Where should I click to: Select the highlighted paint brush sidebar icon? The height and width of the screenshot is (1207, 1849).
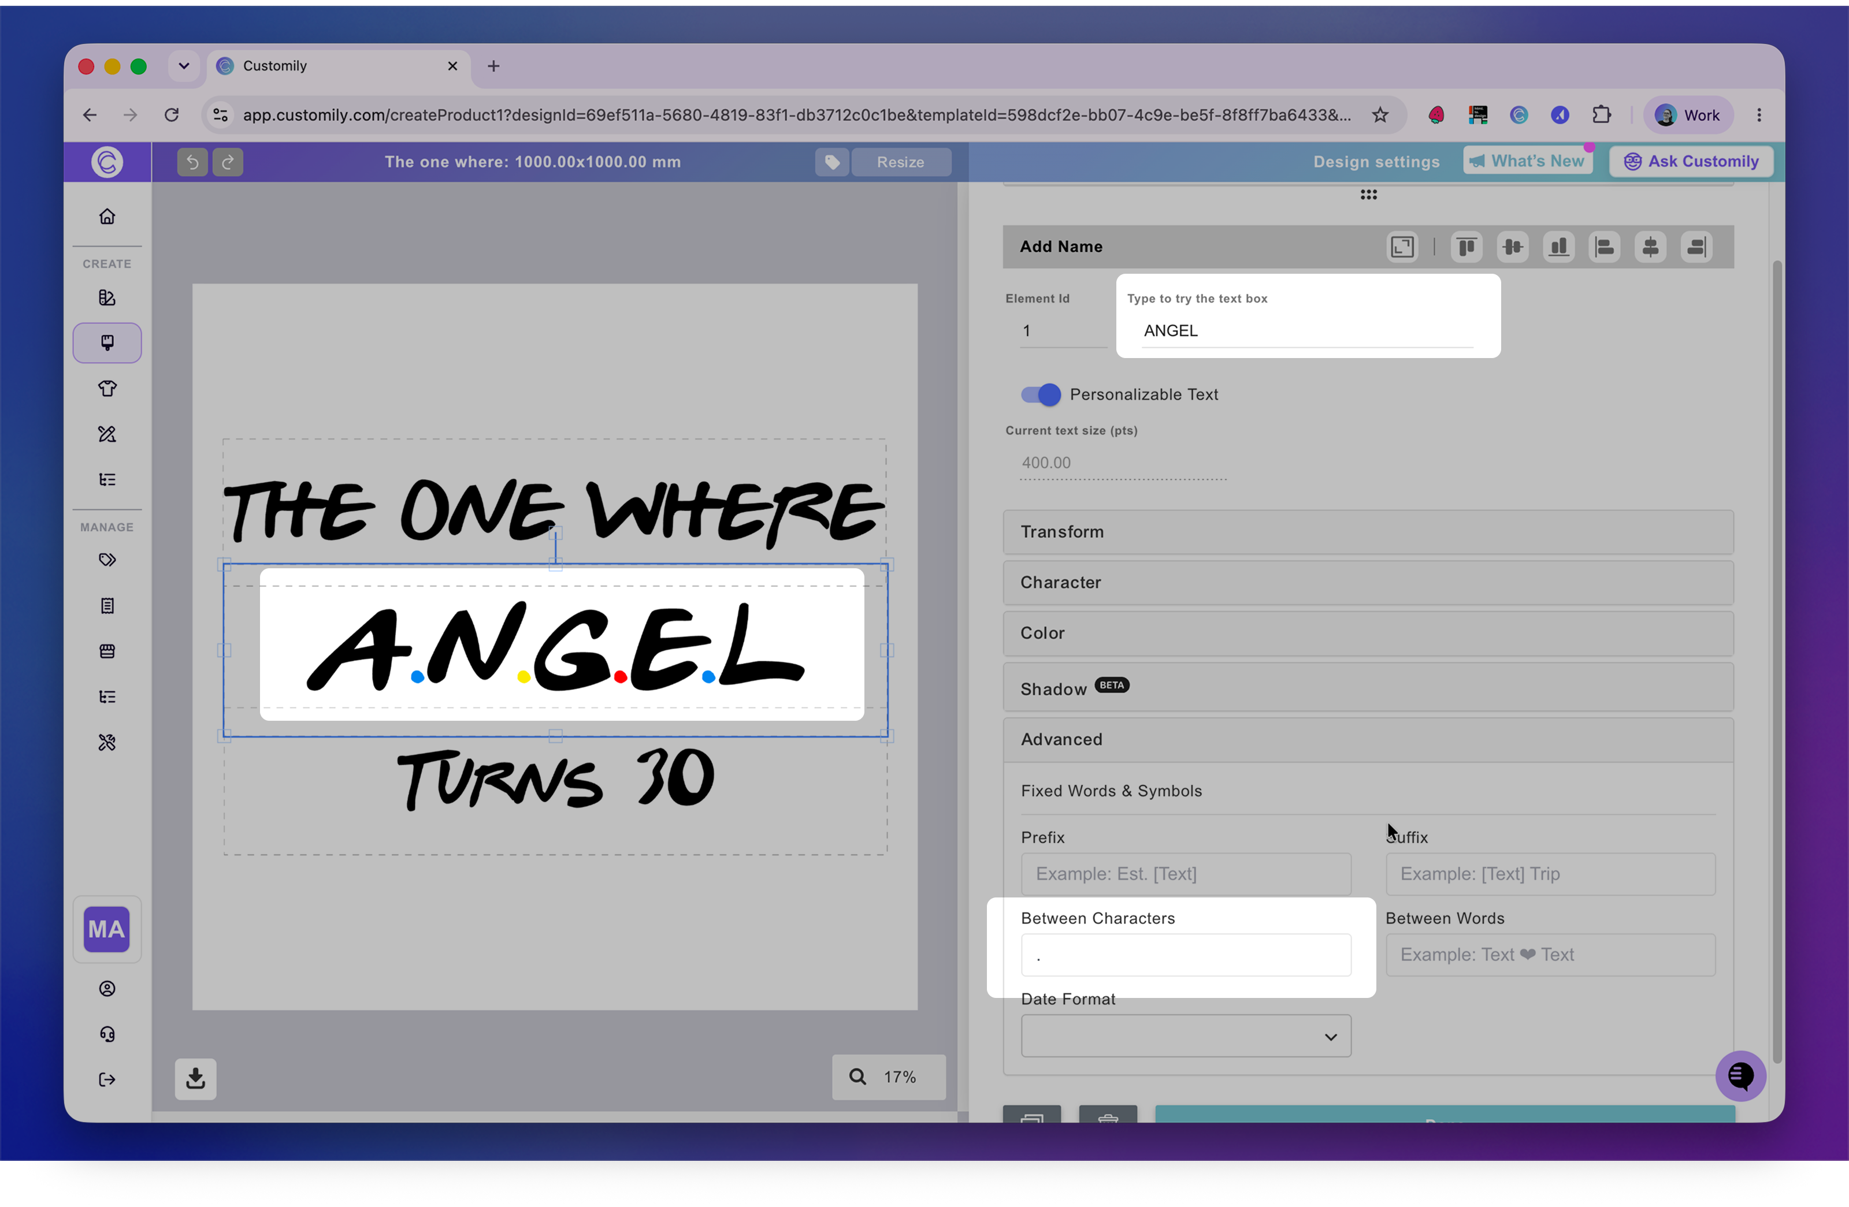pyautogui.click(x=107, y=342)
